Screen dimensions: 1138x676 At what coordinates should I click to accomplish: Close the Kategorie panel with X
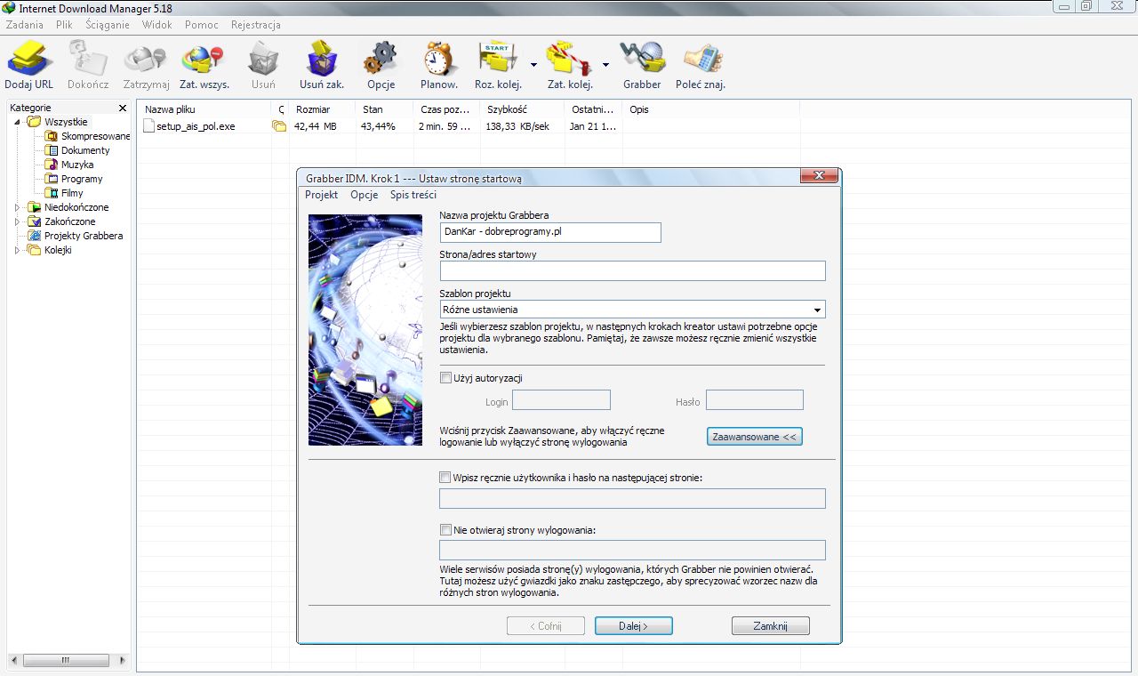(x=123, y=108)
